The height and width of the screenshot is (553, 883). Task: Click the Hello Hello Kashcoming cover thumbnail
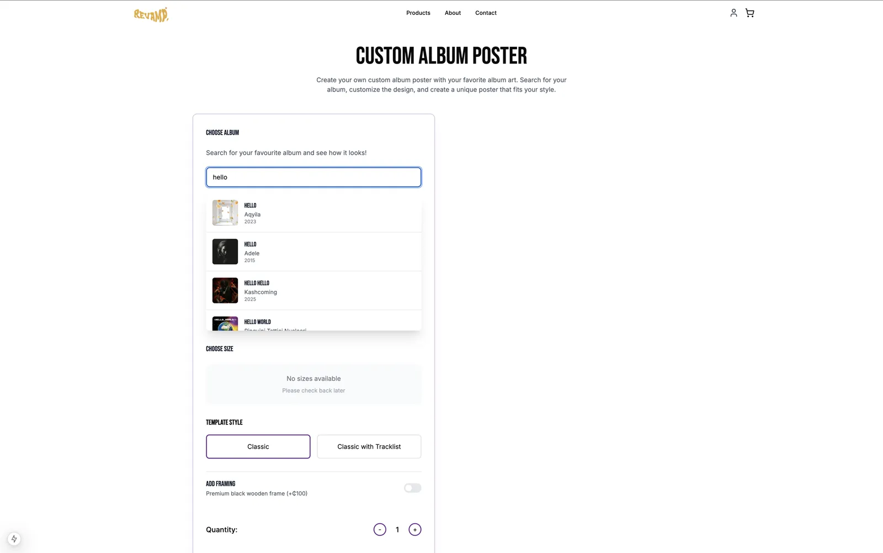pos(225,290)
